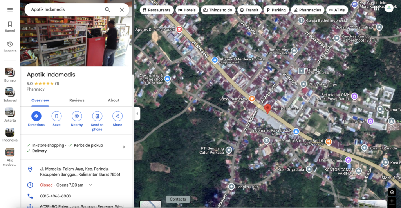
Task: Open the hamburger main menu
Action: pos(10,10)
